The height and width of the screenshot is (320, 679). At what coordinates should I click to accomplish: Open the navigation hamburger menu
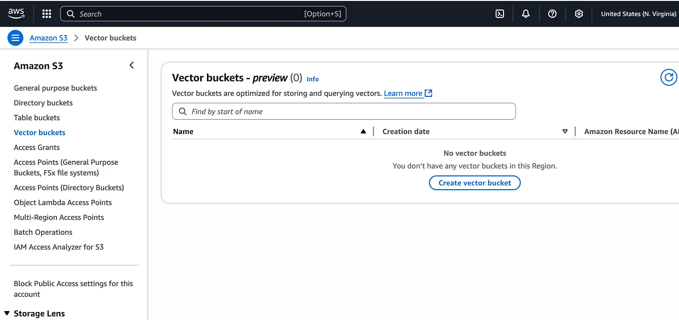(x=15, y=37)
